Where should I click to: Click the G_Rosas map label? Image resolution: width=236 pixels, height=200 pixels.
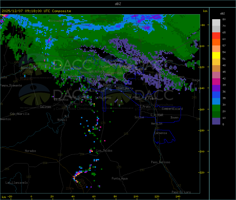coord(105,85)
